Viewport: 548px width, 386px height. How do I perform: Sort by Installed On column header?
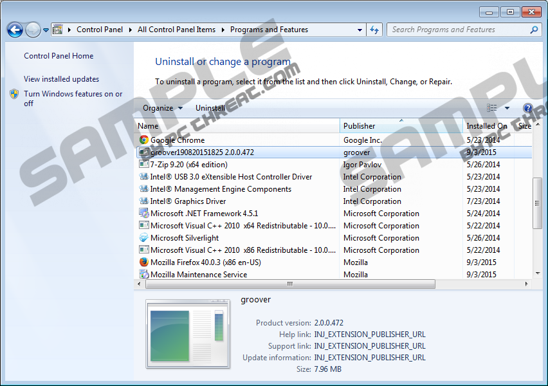point(487,126)
